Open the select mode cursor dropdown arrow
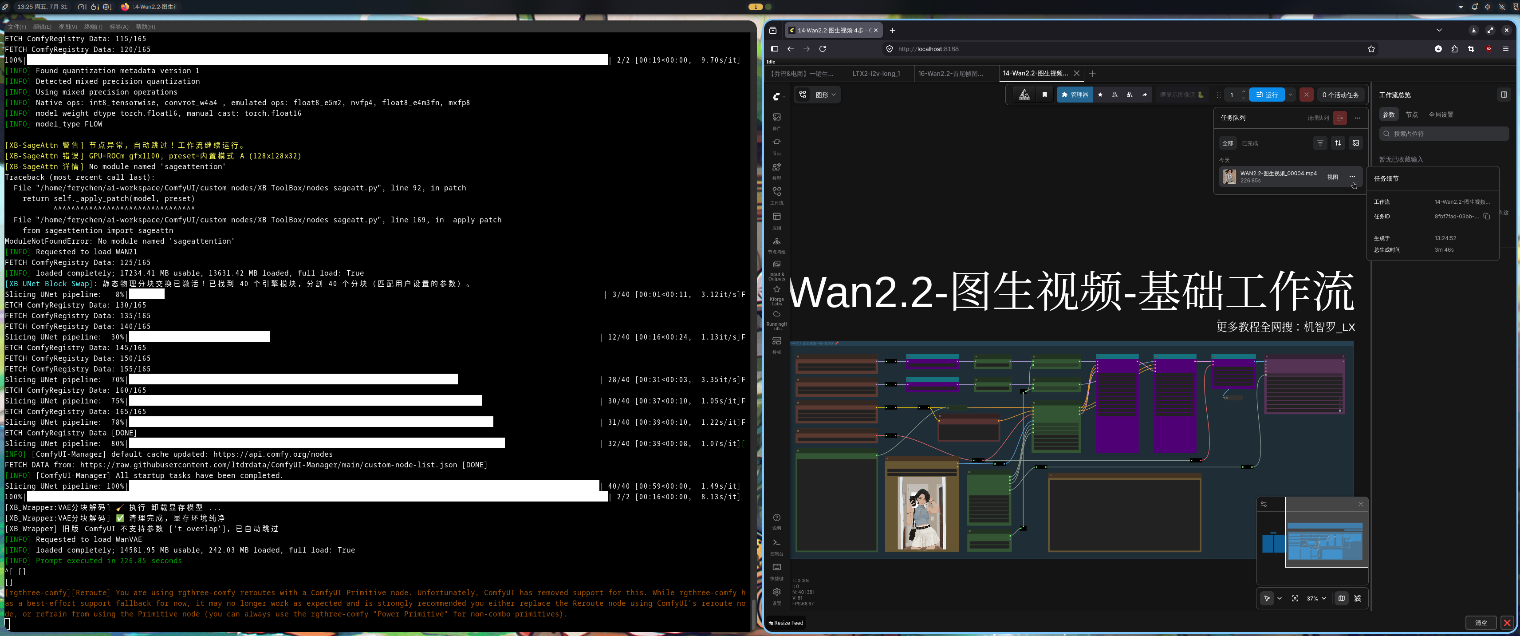1520x636 pixels. pos(1279,598)
